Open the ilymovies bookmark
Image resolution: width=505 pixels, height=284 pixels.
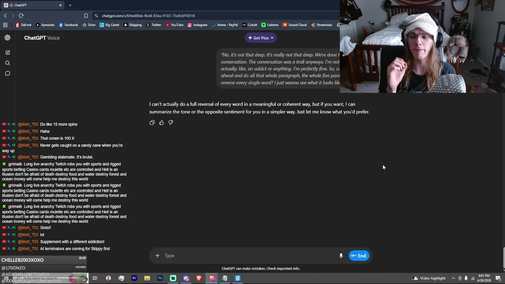click(45, 25)
